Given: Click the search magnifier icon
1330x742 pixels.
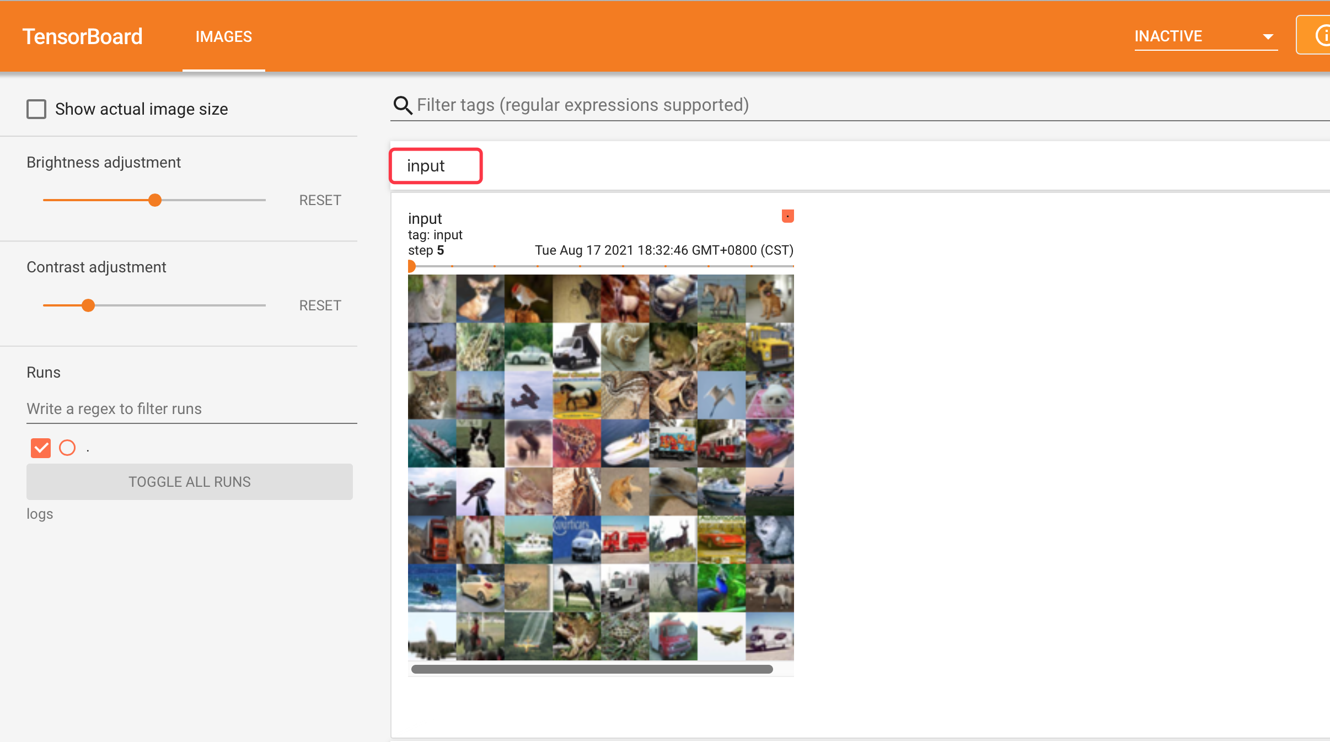Looking at the screenshot, I should (403, 105).
